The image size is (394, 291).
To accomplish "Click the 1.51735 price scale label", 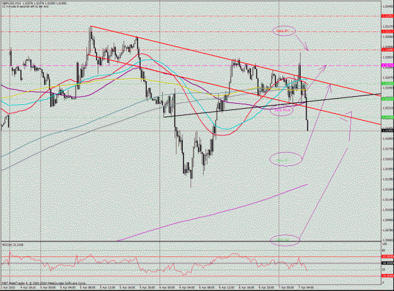I will (x=388, y=149).
